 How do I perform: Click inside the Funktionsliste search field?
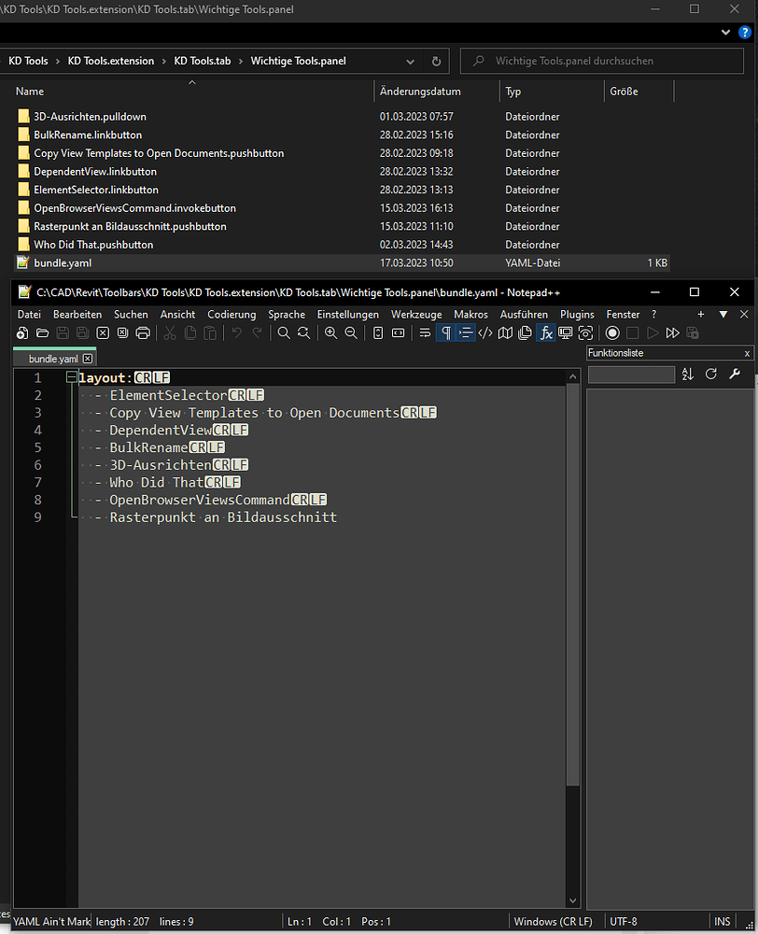click(x=631, y=374)
